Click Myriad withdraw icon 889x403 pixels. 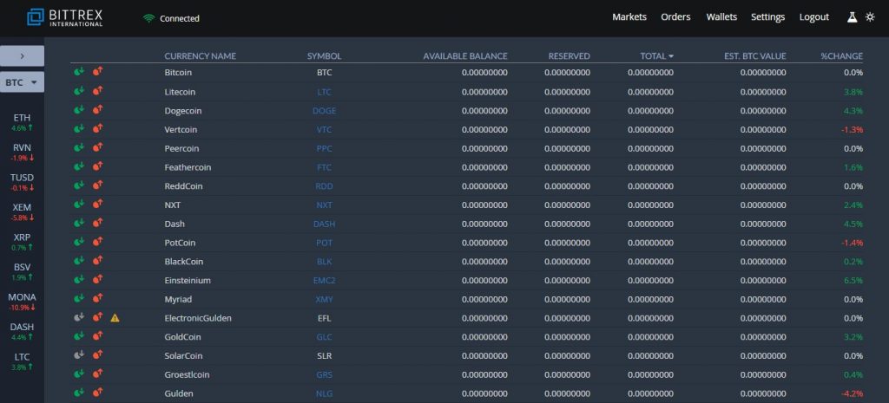click(97, 298)
